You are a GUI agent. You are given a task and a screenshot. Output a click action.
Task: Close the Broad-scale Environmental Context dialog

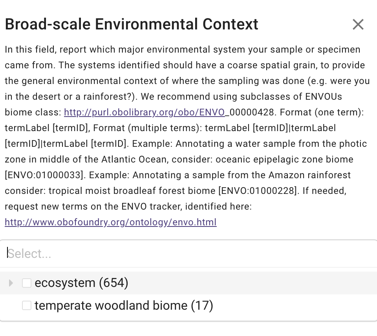coord(358,24)
